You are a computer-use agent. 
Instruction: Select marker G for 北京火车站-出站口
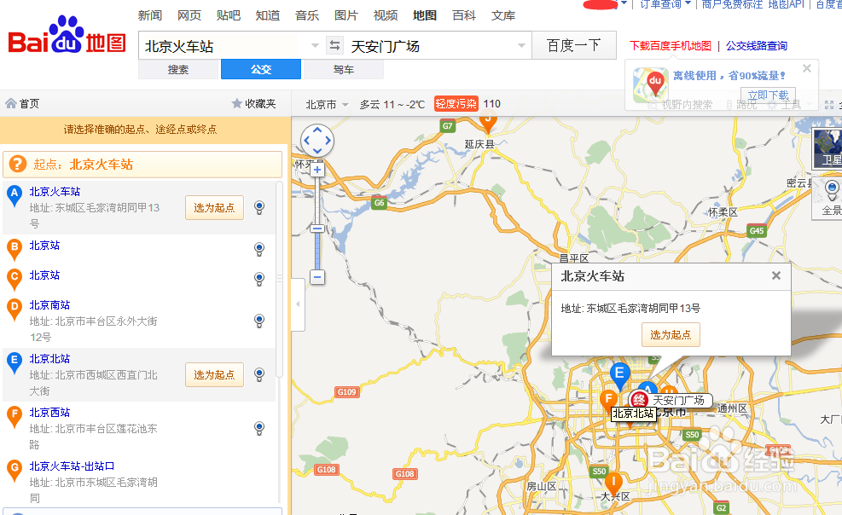pyautogui.click(x=14, y=470)
